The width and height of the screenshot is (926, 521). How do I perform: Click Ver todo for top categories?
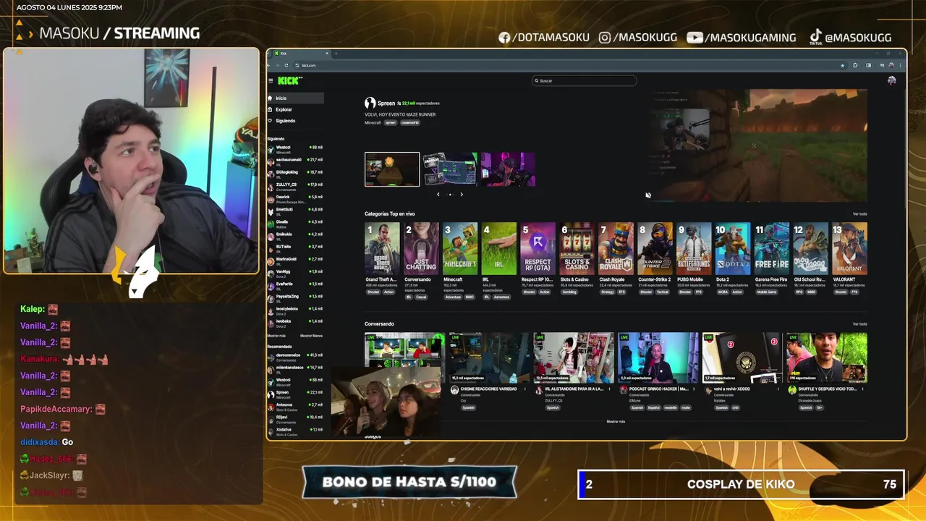(x=859, y=214)
